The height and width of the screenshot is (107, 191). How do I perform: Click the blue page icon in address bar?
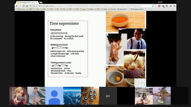[x=153, y=6]
